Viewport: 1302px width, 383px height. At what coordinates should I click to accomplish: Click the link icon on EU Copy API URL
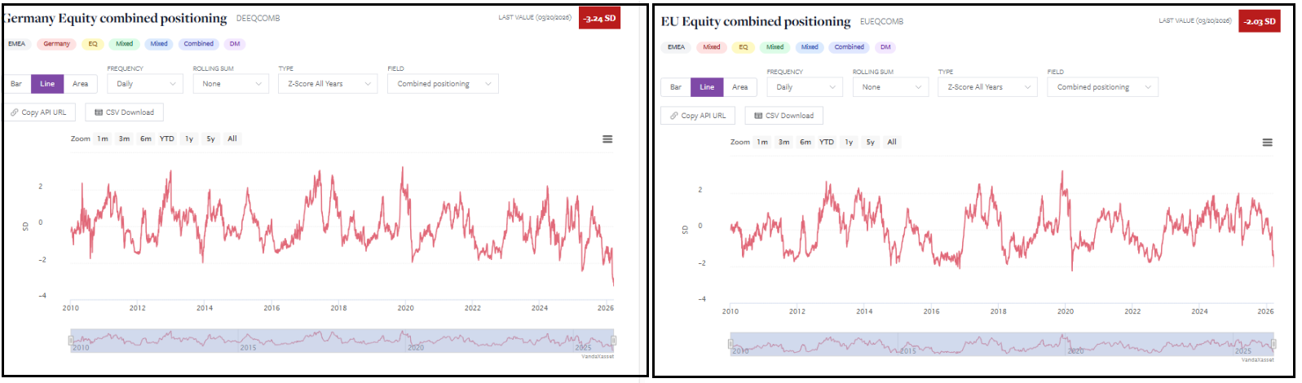[674, 116]
